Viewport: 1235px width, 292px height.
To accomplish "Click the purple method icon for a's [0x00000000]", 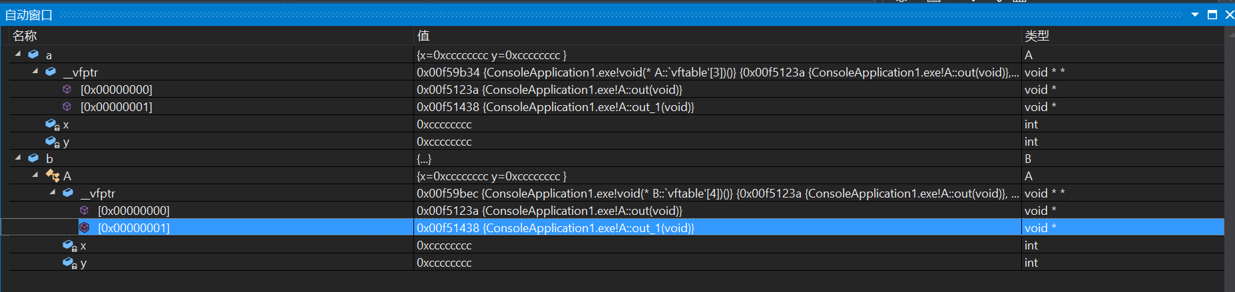I will coord(67,89).
